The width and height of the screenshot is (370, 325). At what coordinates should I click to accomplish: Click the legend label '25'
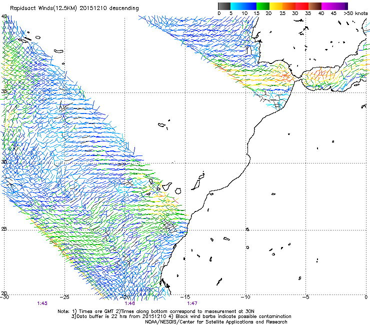282,13
